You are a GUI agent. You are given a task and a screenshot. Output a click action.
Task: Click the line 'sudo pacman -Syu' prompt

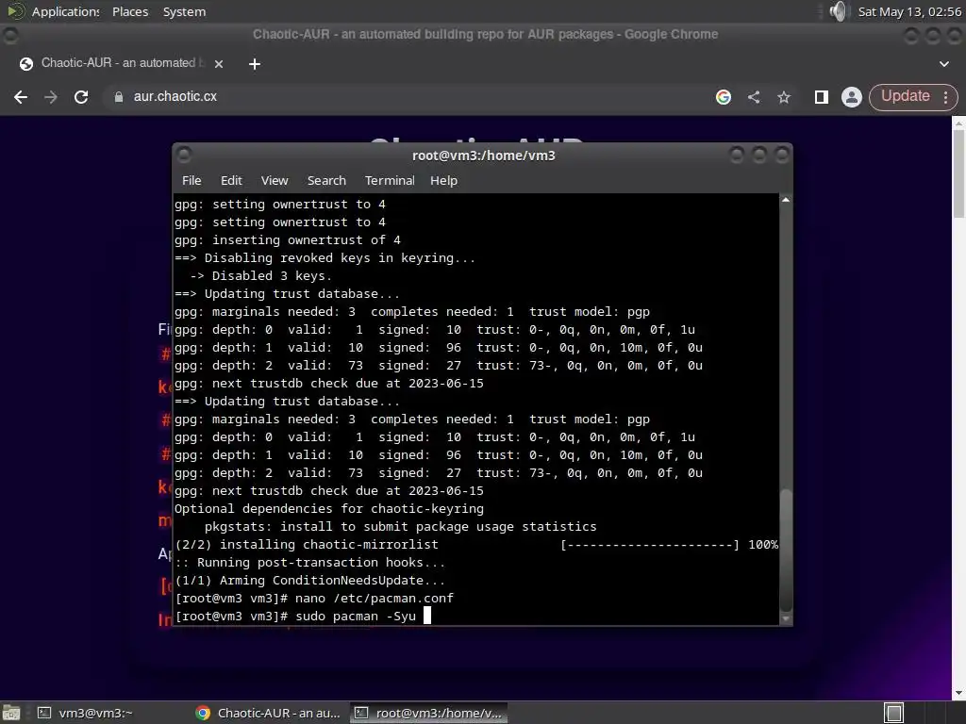(x=295, y=617)
